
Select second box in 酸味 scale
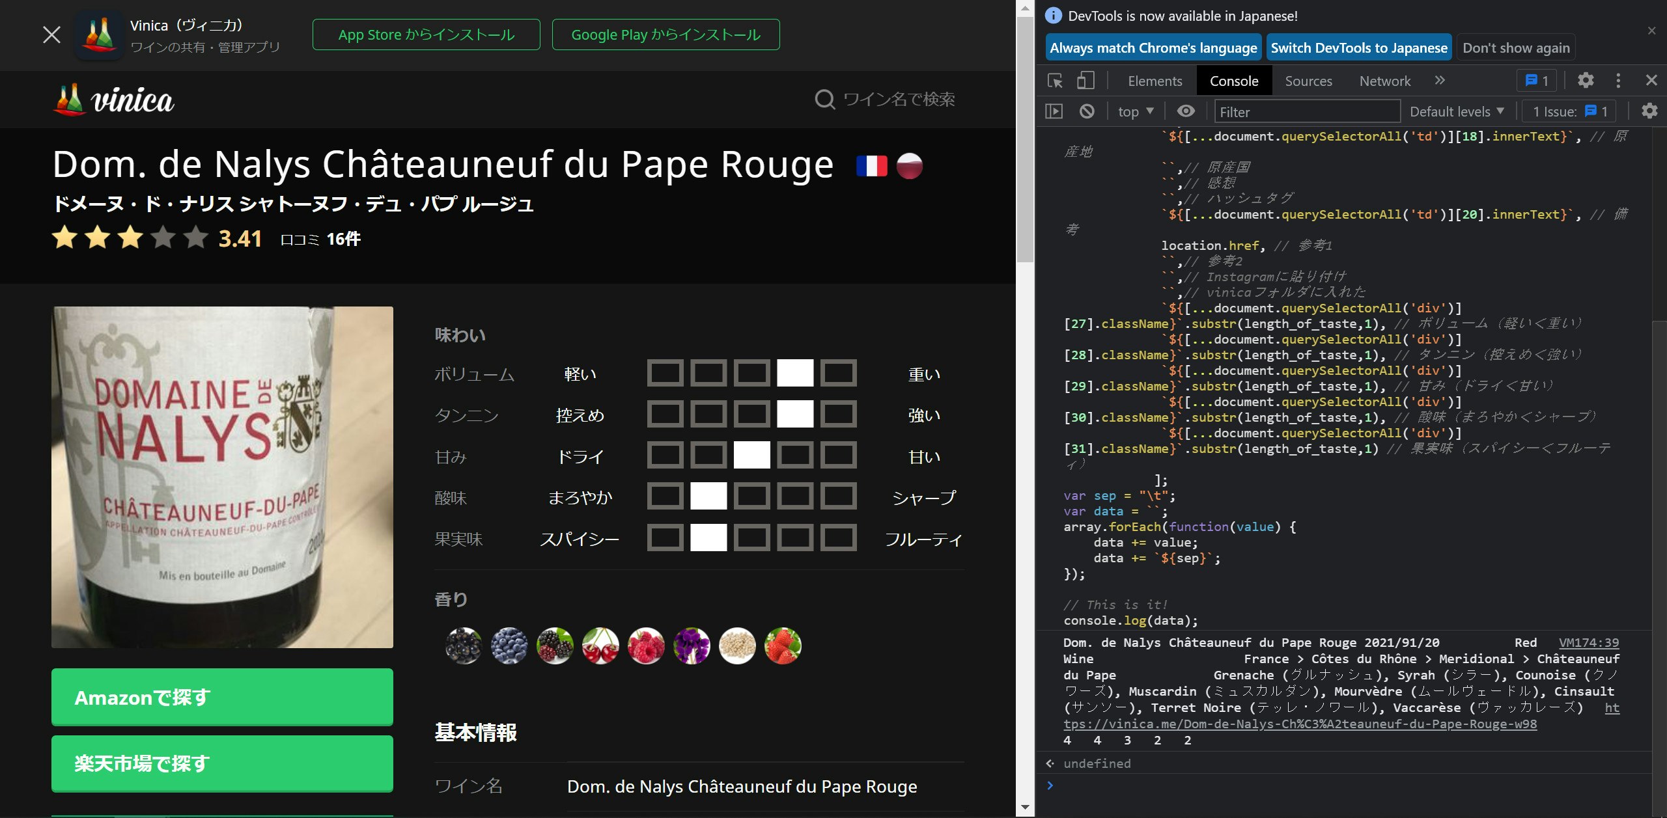pyautogui.click(x=708, y=497)
